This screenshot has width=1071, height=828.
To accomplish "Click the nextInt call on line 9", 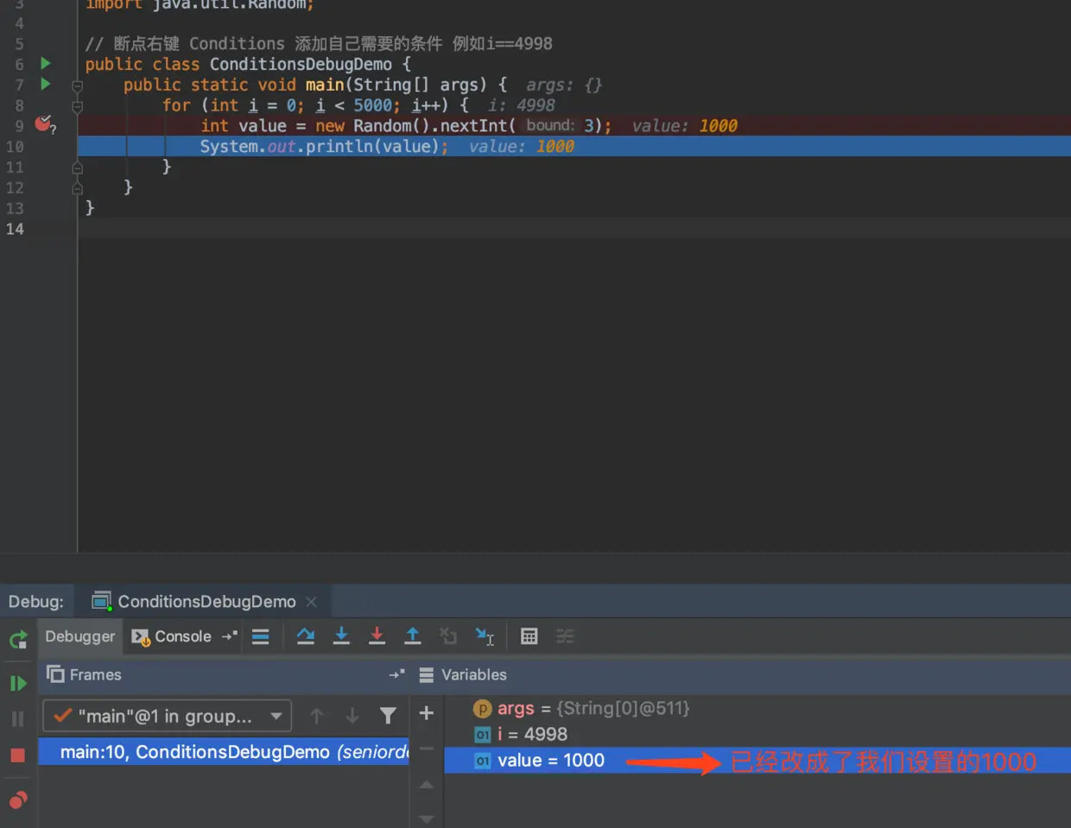I will point(472,126).
